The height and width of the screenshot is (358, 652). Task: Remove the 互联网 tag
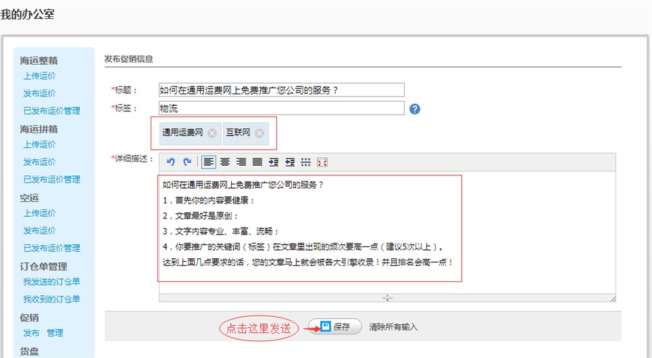point(259,133)
